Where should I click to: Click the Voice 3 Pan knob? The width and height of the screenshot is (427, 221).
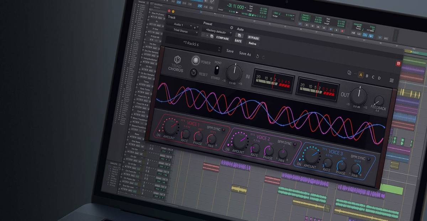point(356,169)
